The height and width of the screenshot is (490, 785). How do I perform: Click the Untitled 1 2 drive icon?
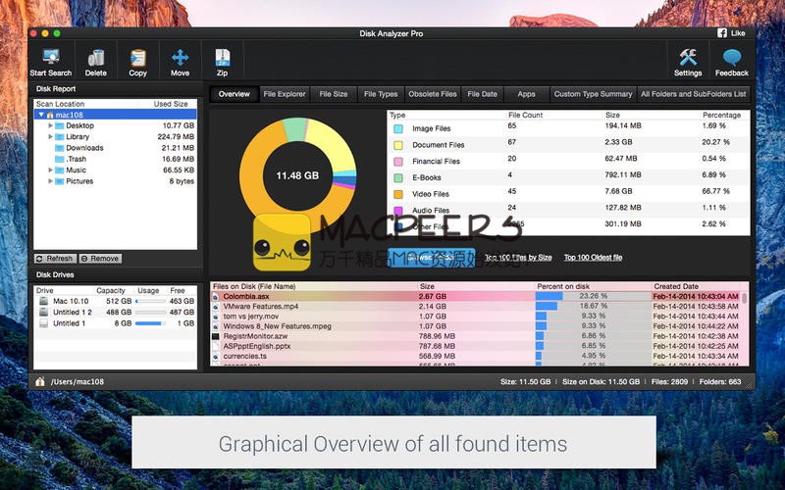(44, 312)
